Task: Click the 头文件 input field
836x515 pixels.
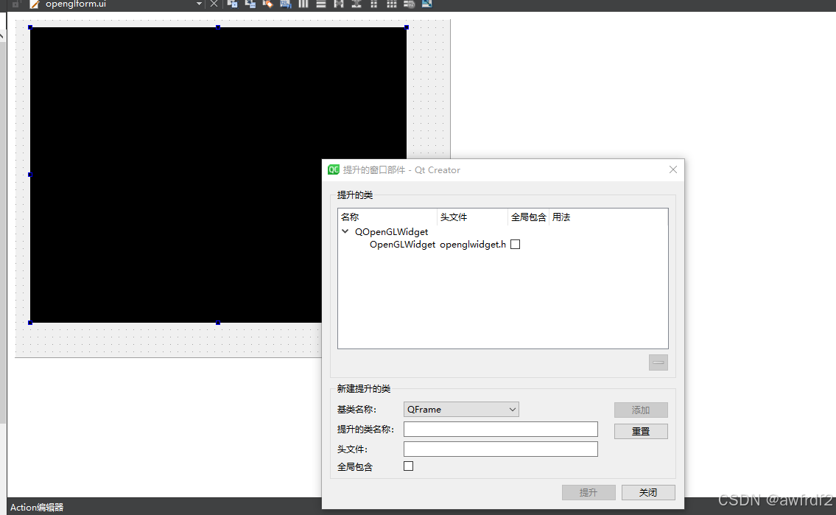Action: click(501, 449)
